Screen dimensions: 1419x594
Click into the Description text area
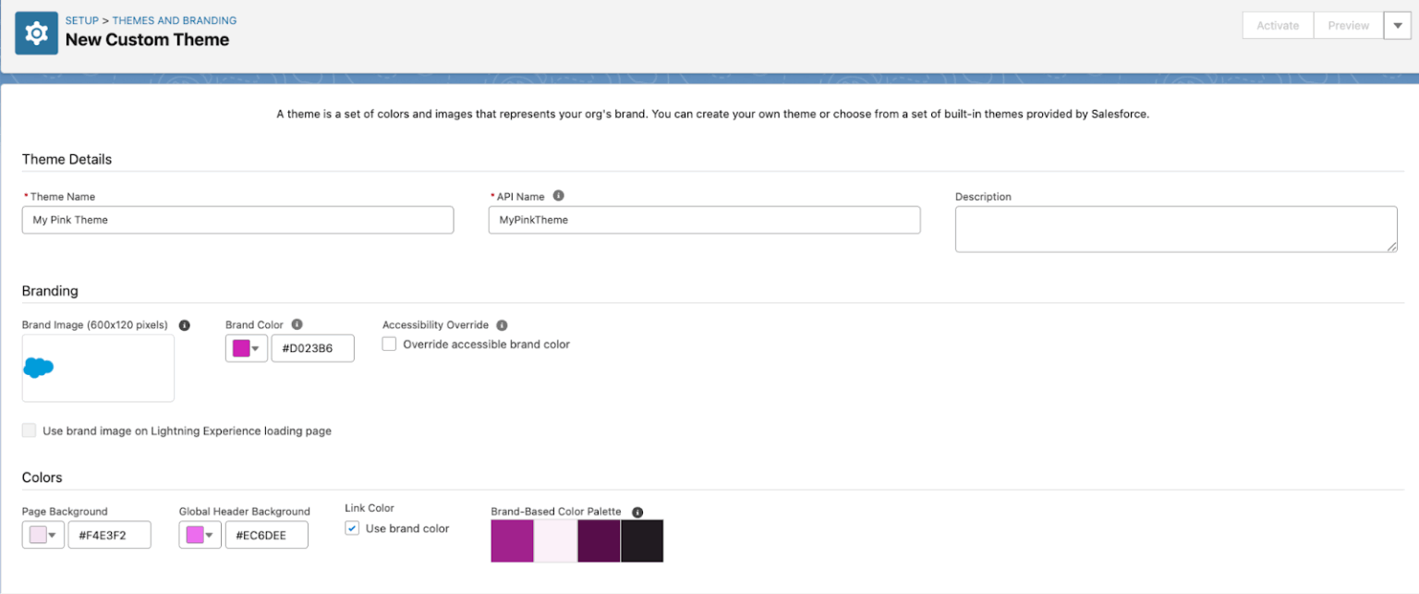[1175, 228]
